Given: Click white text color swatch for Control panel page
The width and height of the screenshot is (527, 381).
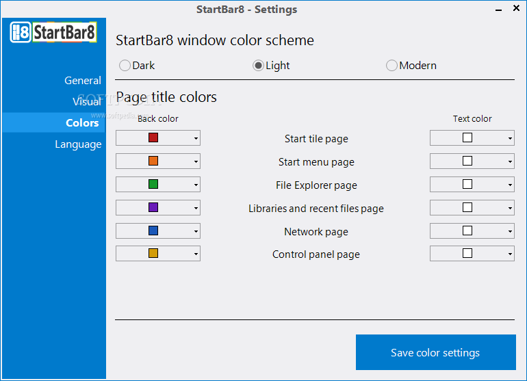Looking at the screenshot, I should [467, 253].
